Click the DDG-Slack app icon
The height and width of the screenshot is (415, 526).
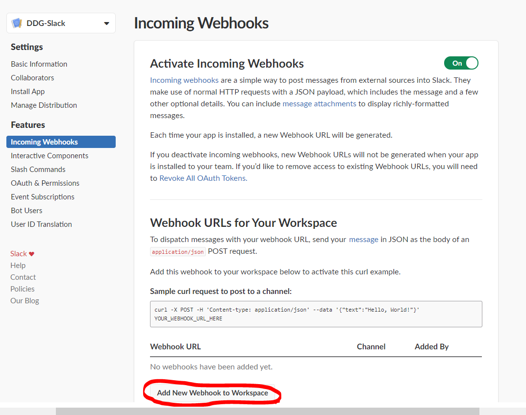(17, 23)
